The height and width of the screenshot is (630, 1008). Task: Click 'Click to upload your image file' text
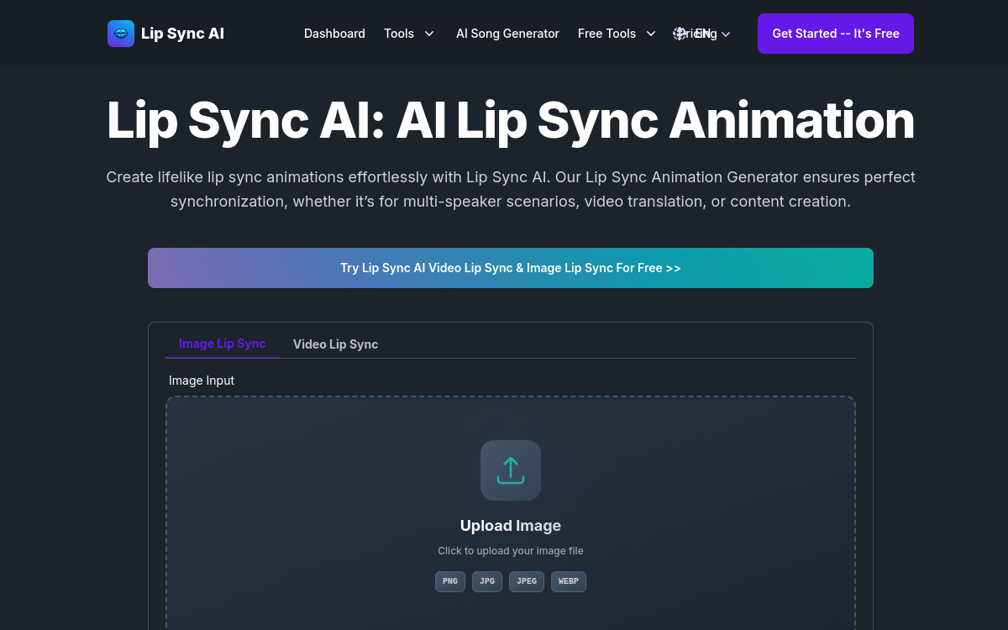click(x=511, y=551)
